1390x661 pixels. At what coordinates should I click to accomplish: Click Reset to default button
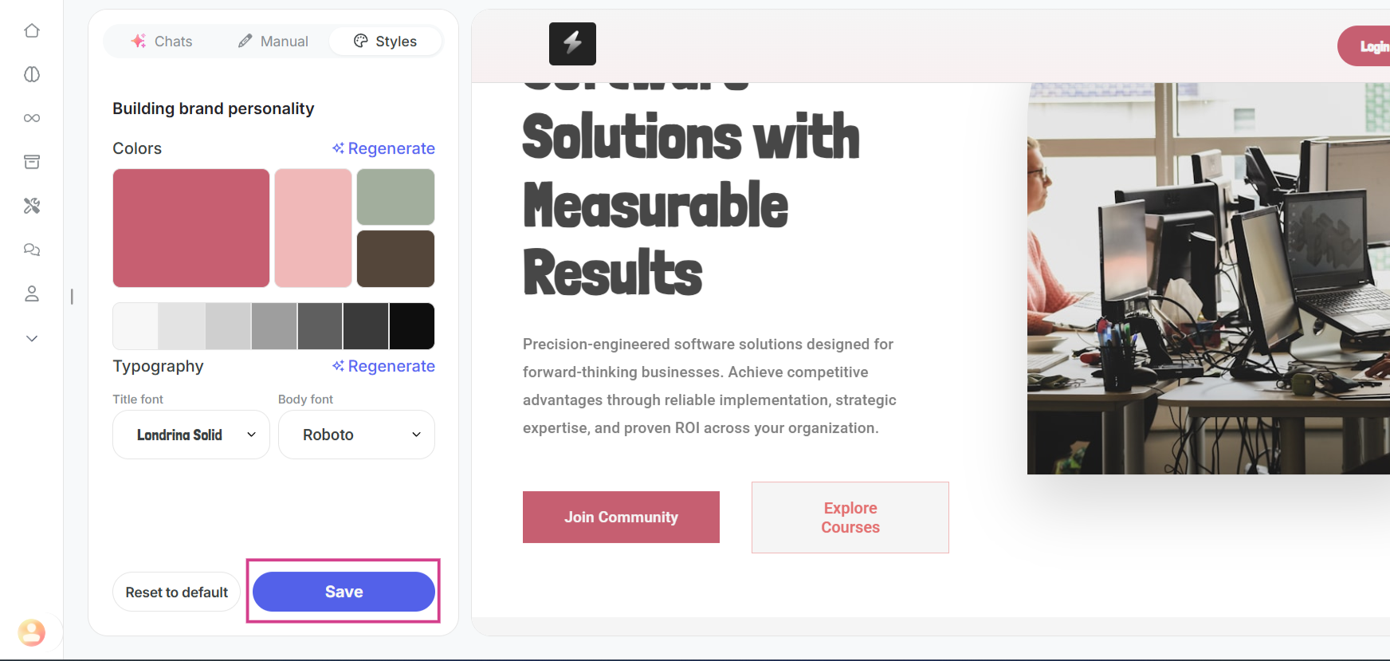(x=176, y=592)
